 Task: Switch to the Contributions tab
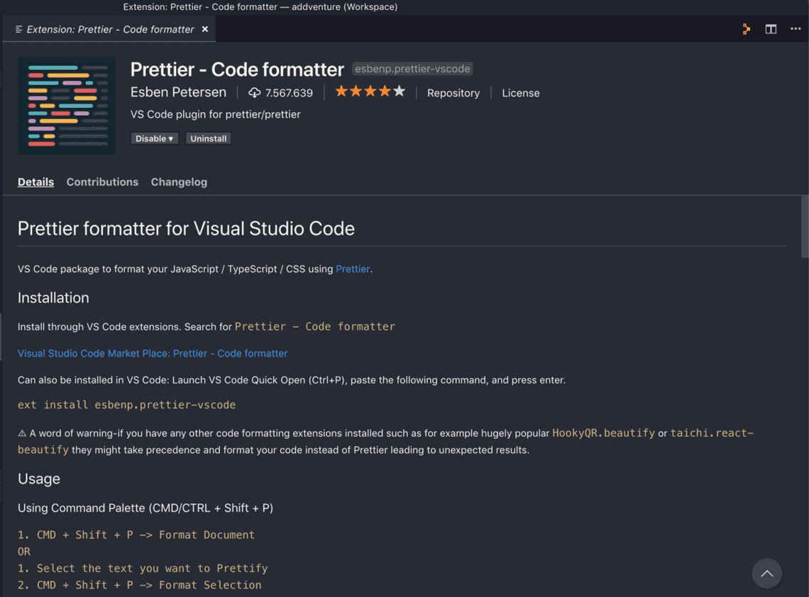click(x=102, y=182)
